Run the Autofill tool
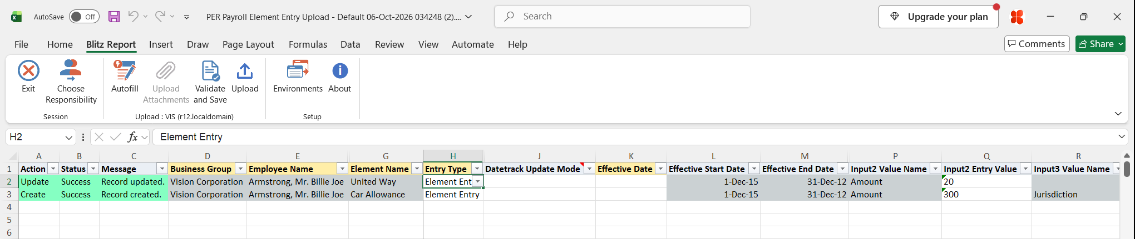The image size is (1135, 239). point(125,76)
